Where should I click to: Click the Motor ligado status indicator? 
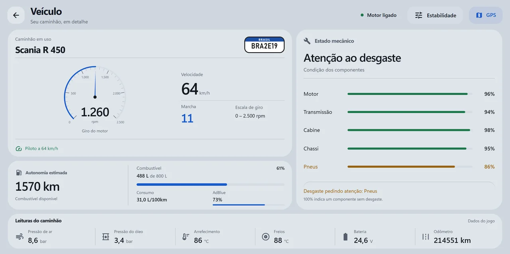pyautogui.click(x=378, y=15)
